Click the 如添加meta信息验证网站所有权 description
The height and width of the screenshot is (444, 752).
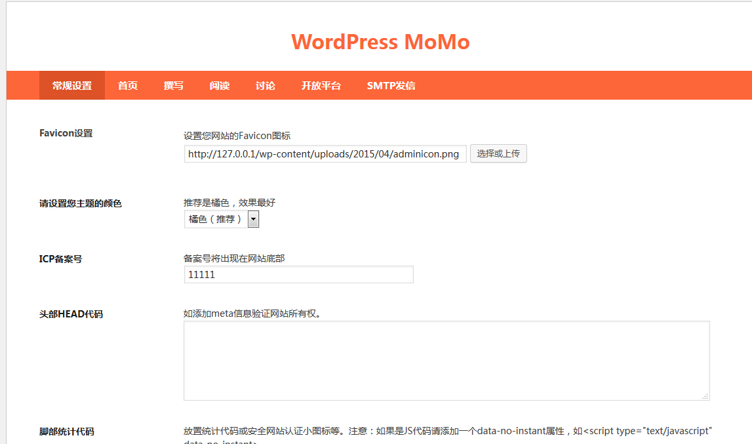pos(252,313)
